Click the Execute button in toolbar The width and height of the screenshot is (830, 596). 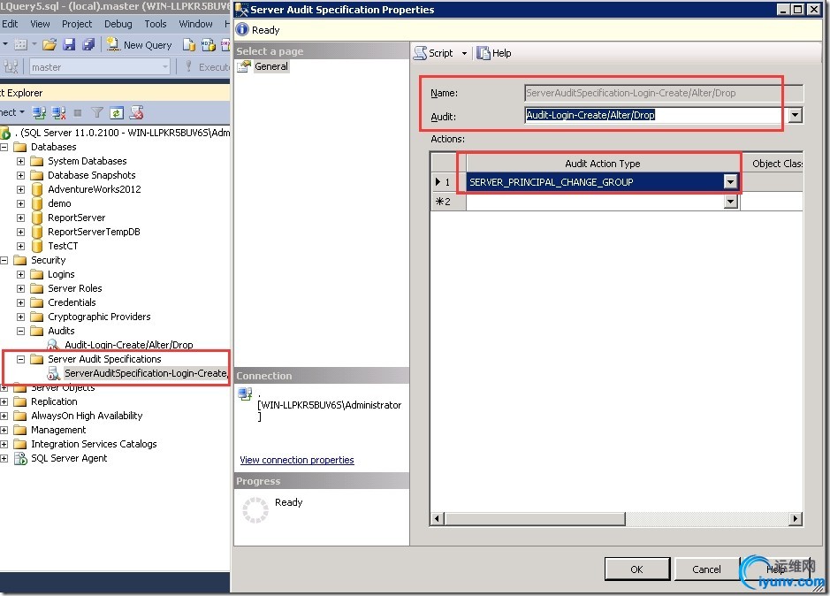(207, 66)
